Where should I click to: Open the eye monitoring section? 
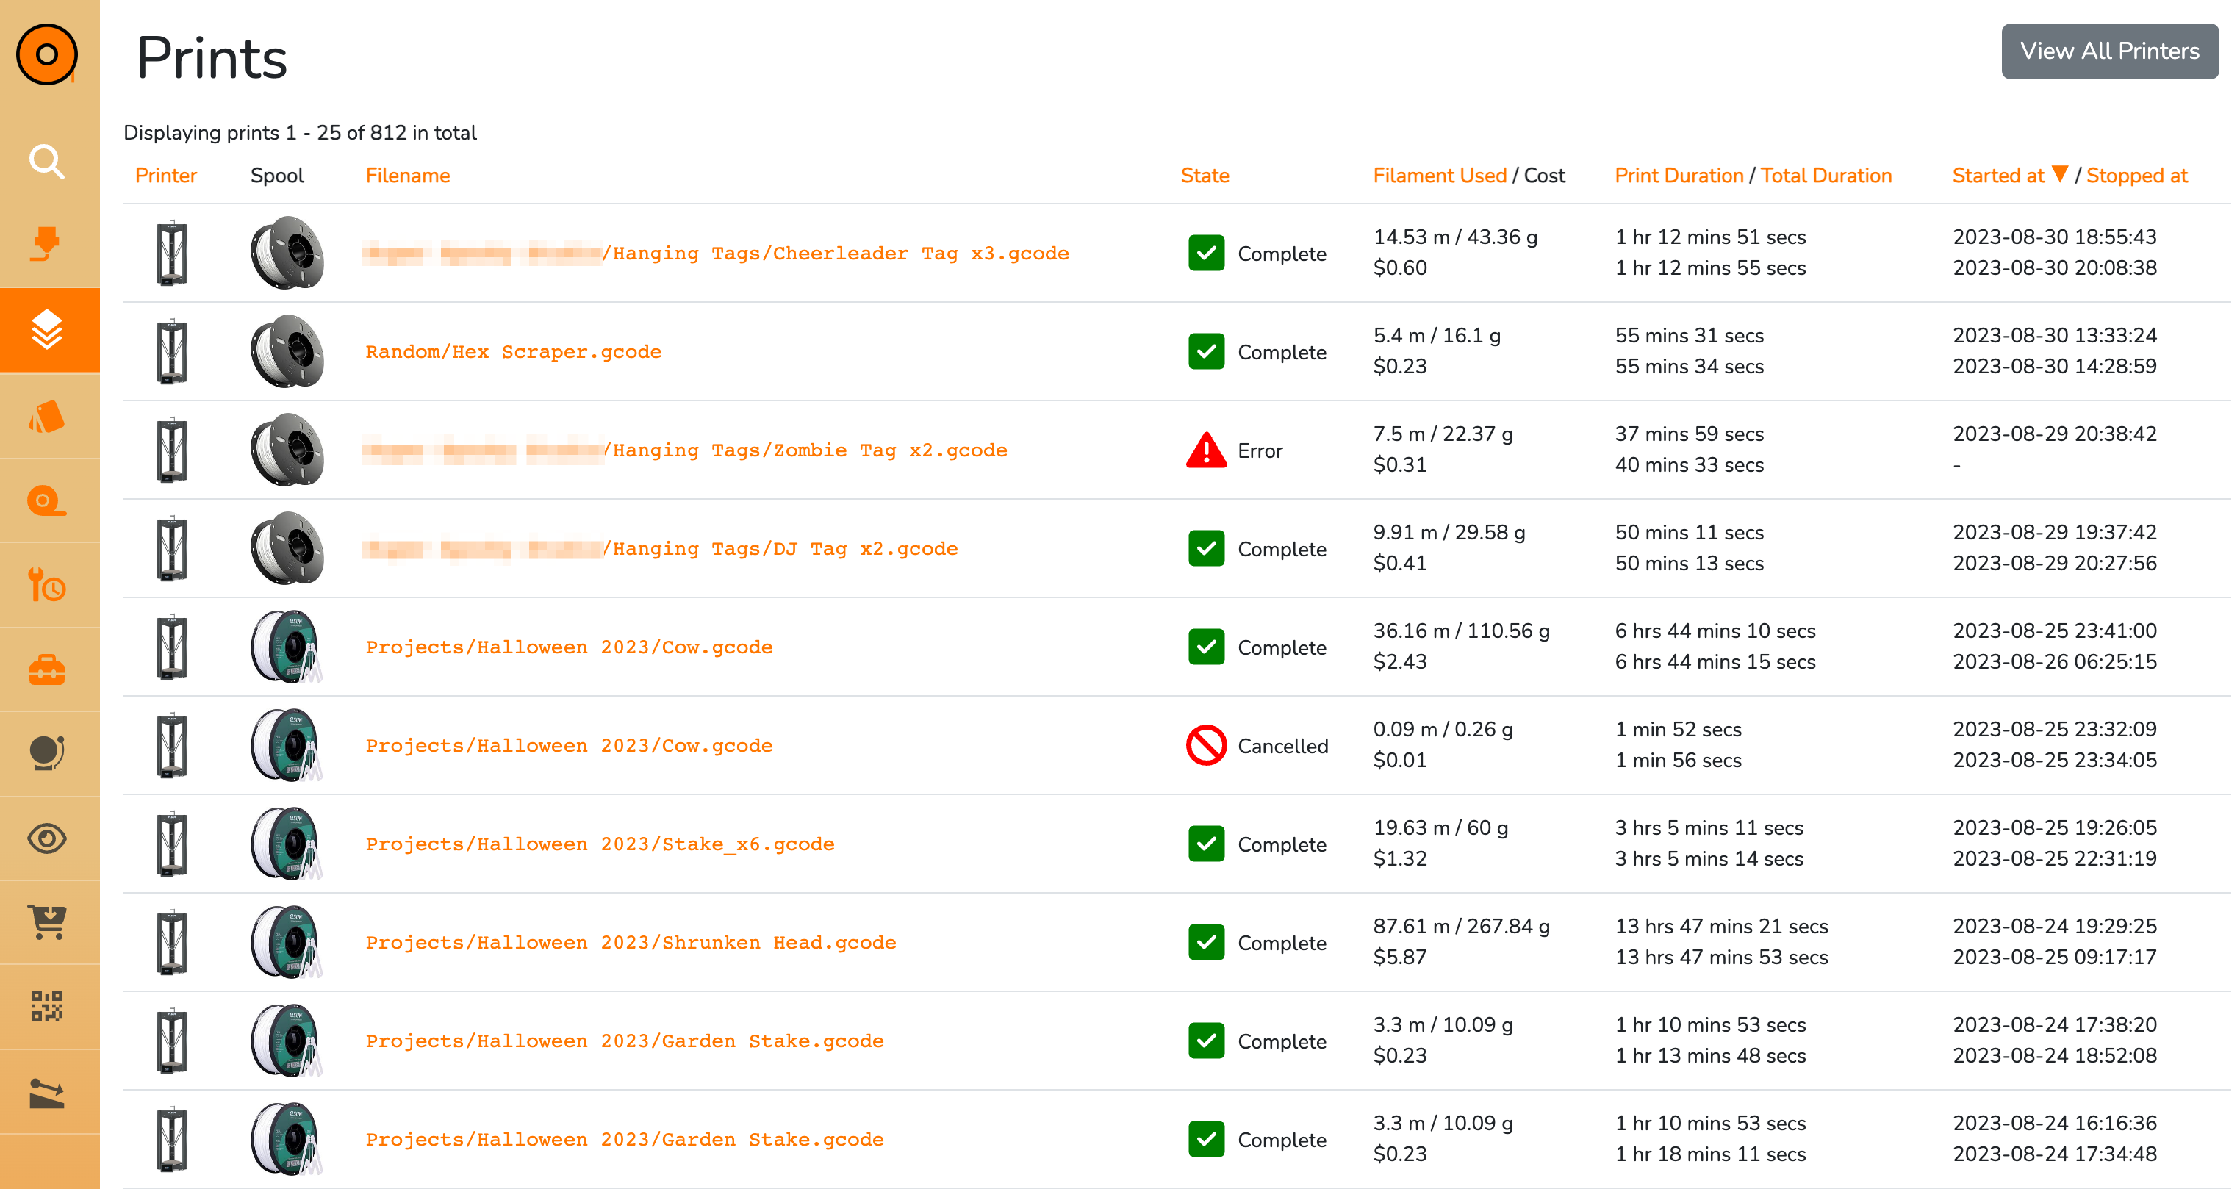pos(47,838)
